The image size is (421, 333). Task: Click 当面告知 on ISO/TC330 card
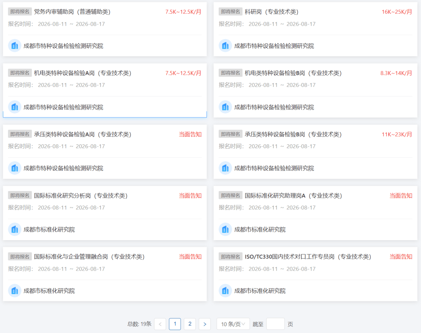[401, 257]
